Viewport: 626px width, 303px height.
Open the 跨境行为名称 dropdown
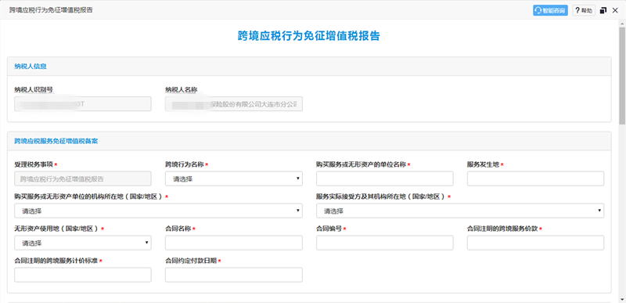coord(234,179)
